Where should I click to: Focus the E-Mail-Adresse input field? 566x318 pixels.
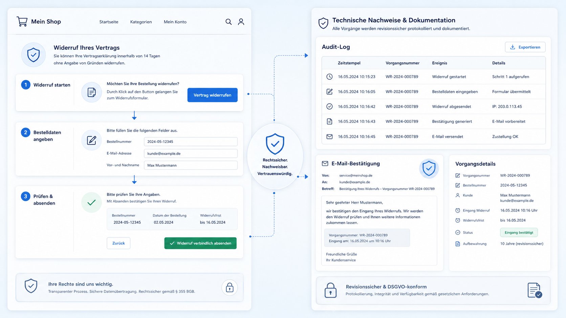click(191, 153)
